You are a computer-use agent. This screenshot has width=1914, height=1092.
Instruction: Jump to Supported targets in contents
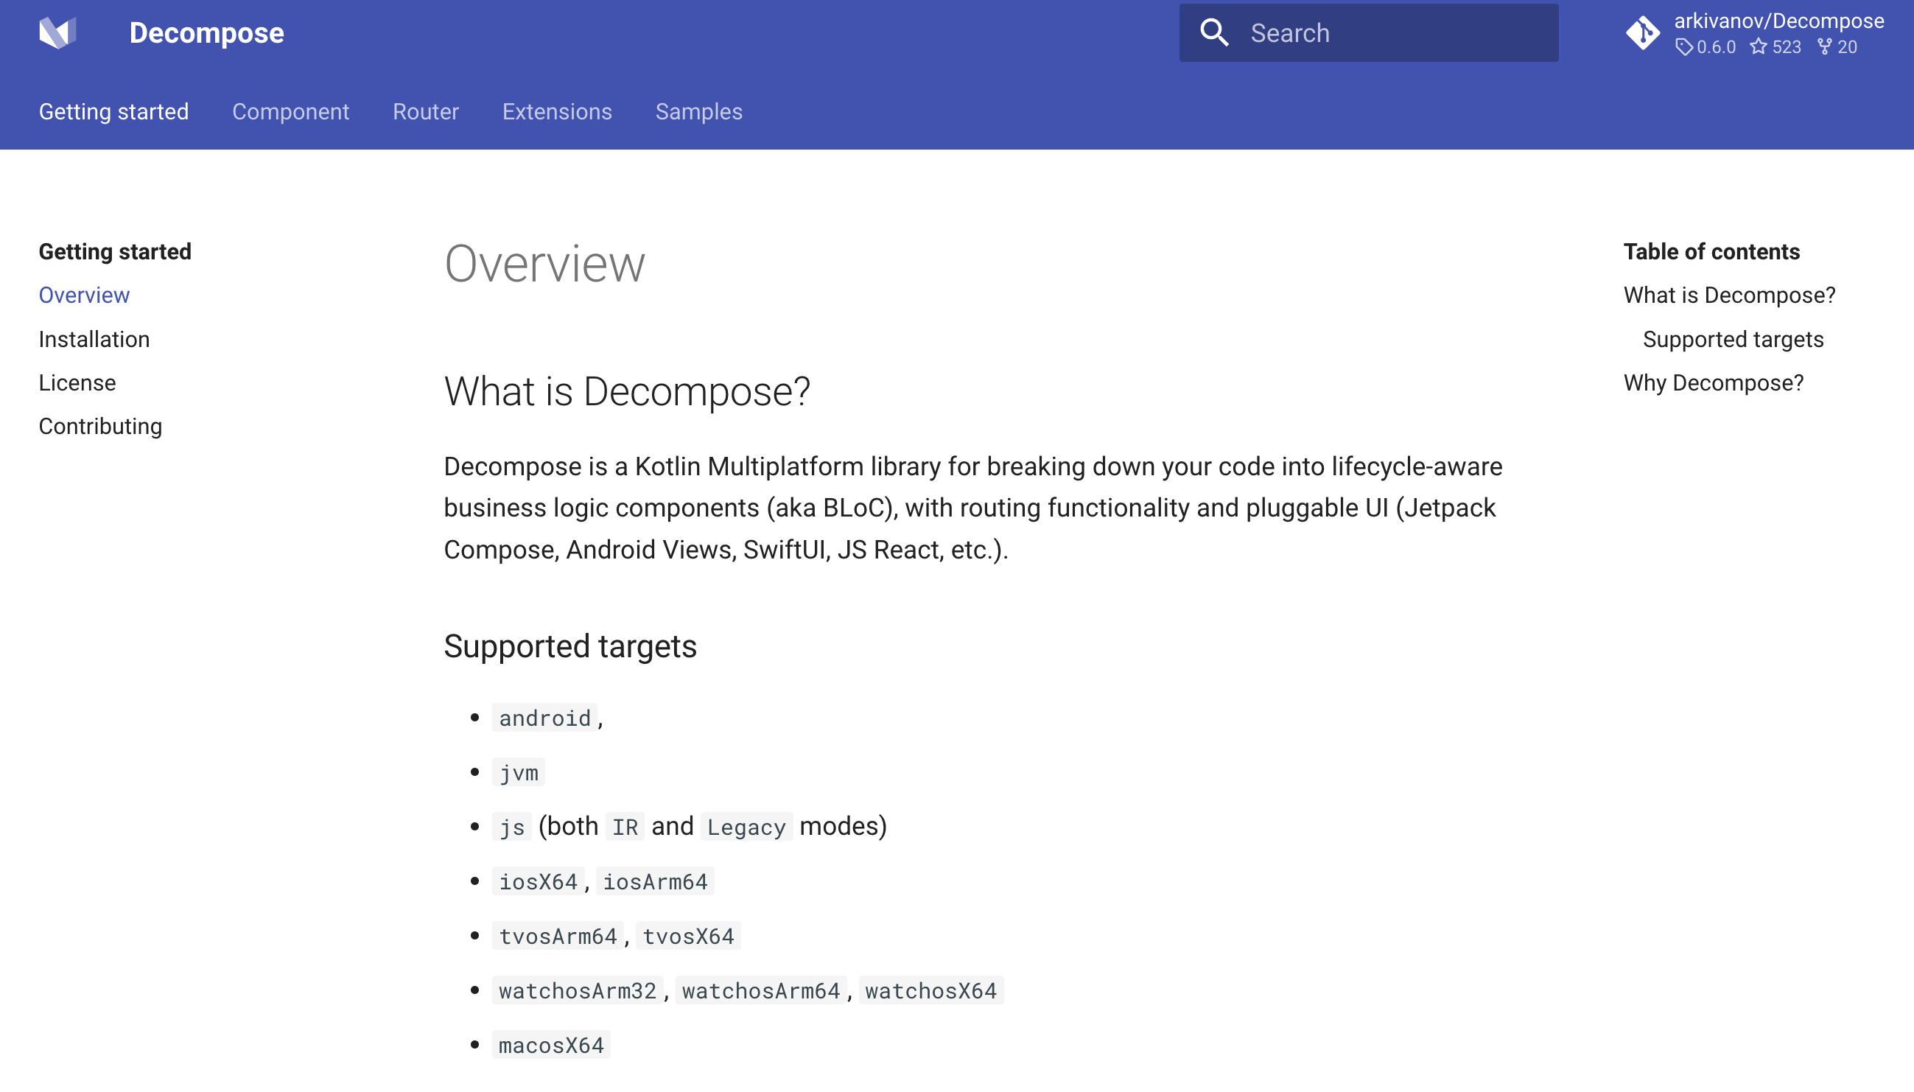pos(1734,340)
